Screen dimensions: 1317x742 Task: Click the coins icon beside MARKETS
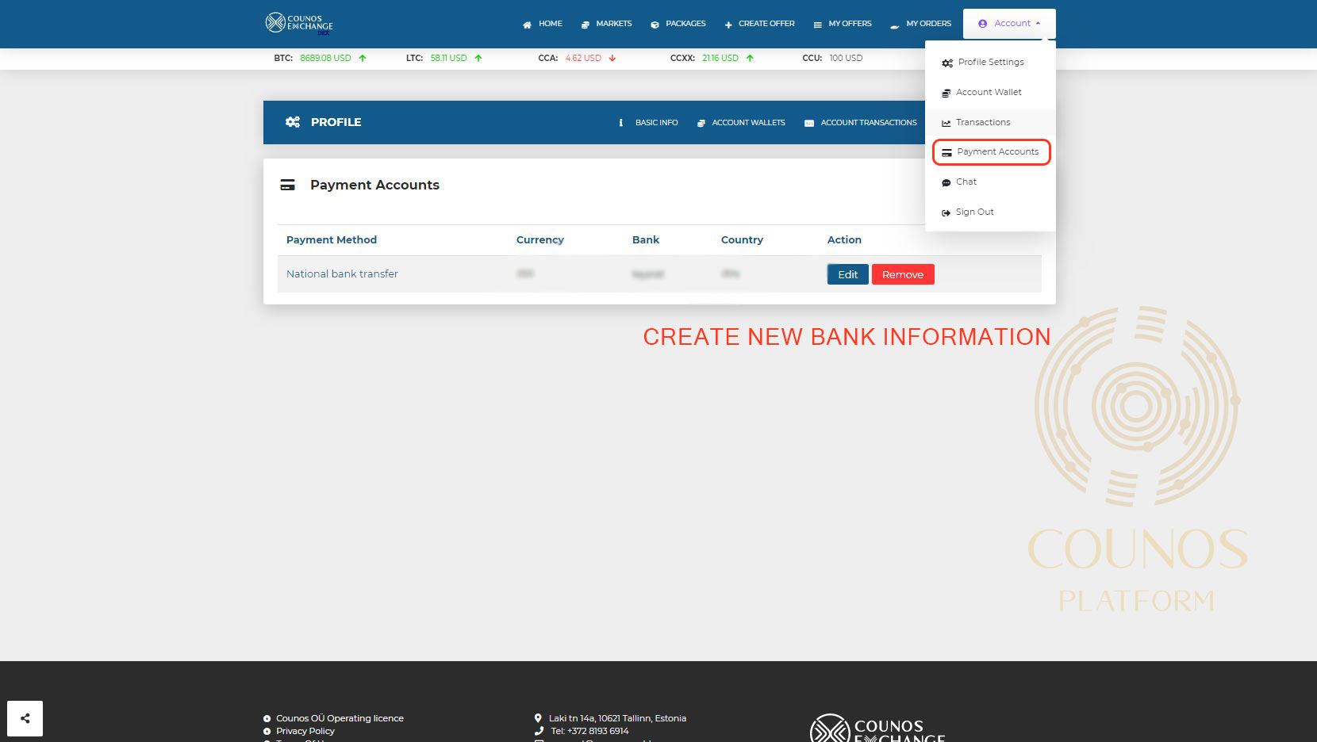click(586, 25)
